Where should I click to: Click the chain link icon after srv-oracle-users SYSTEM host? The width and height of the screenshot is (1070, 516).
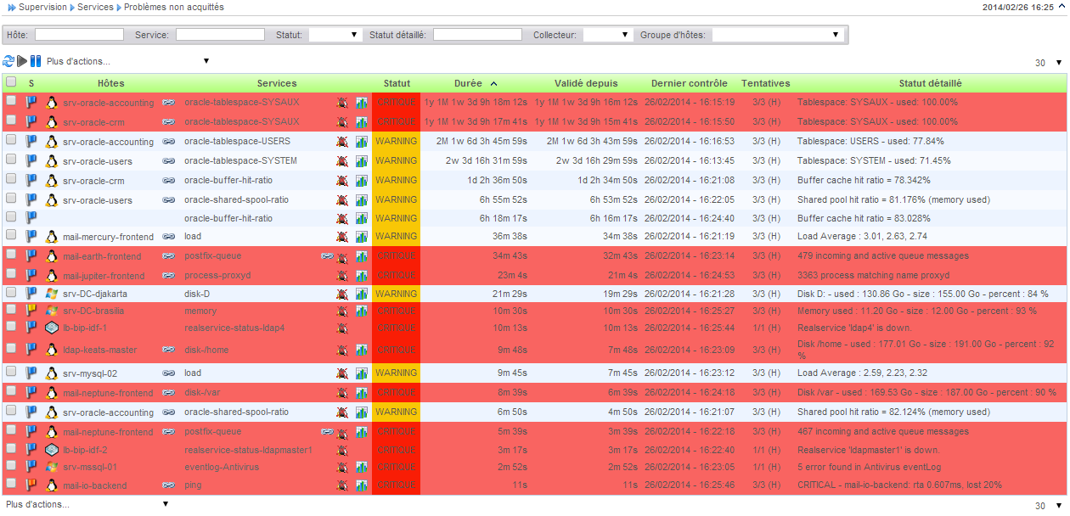(x=169, y=160)
